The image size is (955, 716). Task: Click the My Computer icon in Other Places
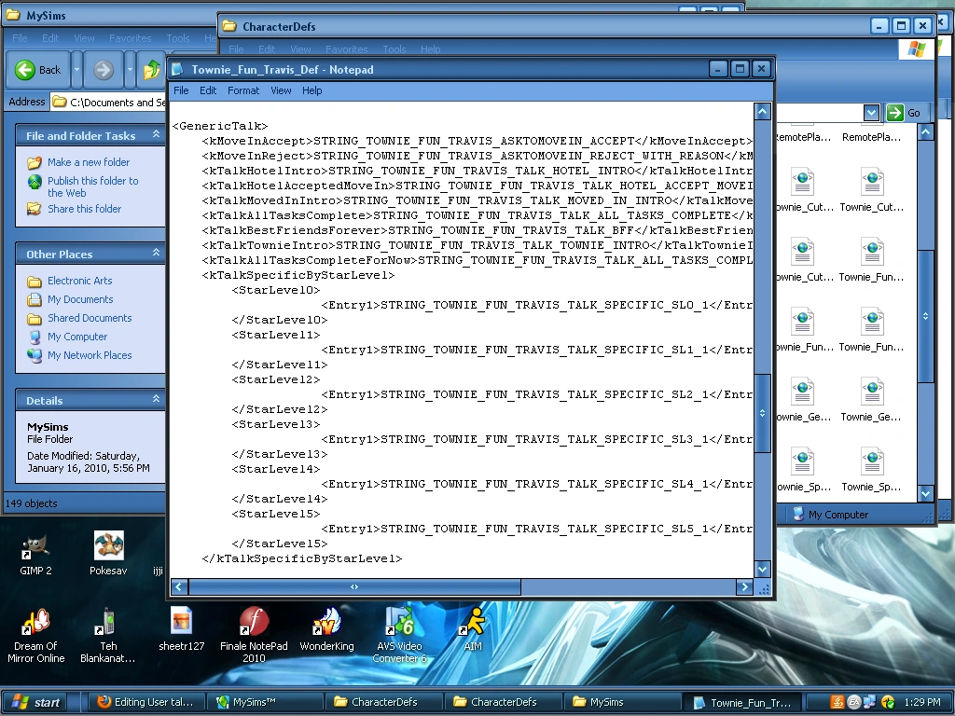(35, 337)
